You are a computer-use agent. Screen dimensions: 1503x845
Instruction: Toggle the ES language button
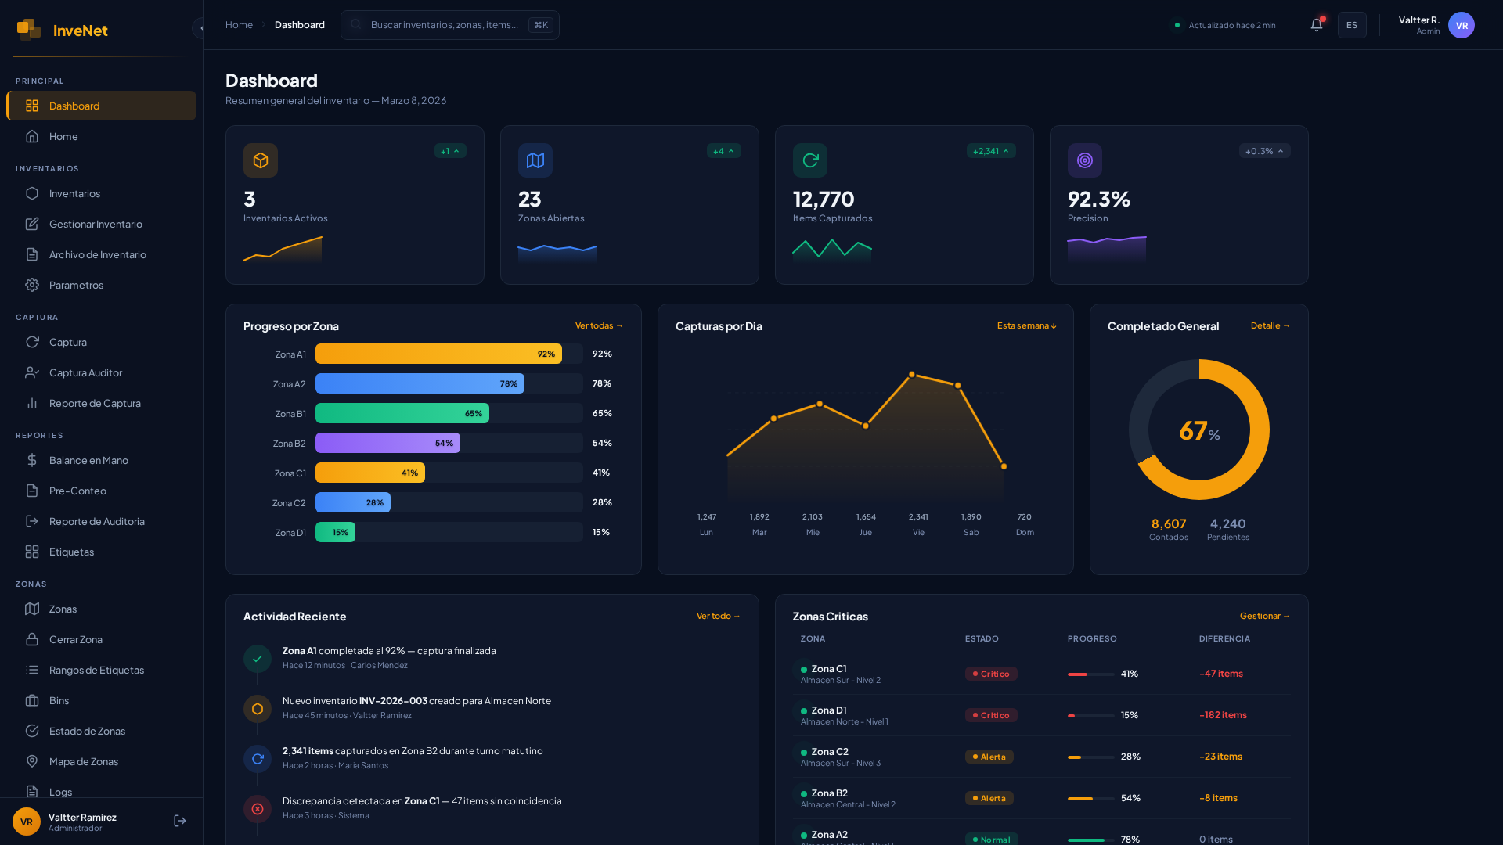click(x=1351, y=25)
